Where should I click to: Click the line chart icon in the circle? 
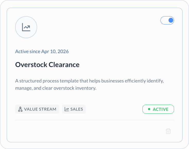(26, 27)
